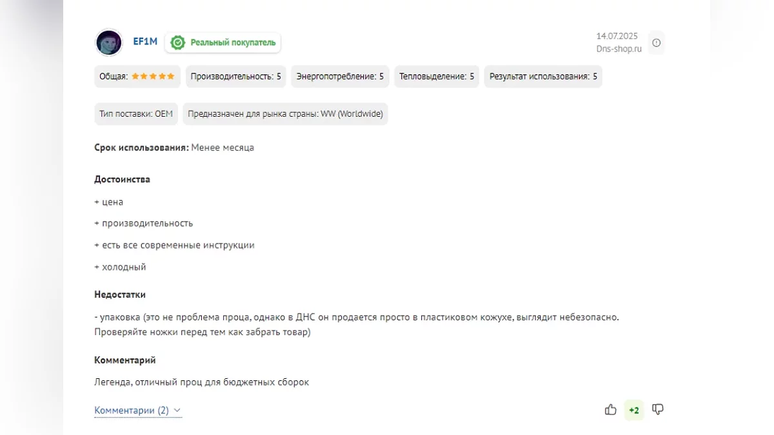This screenshot has width=774, height=435.
Task: Click the EF1M user avatar
Action: point(109,43)
